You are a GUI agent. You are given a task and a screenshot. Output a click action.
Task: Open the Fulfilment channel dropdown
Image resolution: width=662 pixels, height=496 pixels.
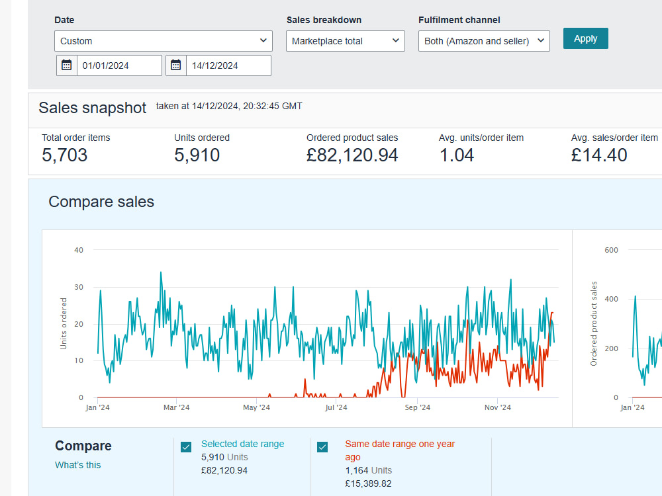484,41
